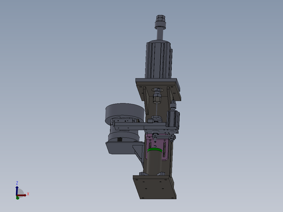Screen dimensions: 283x212
Task: Click the red X axis of the triad
Action: [x=22, y=195]
